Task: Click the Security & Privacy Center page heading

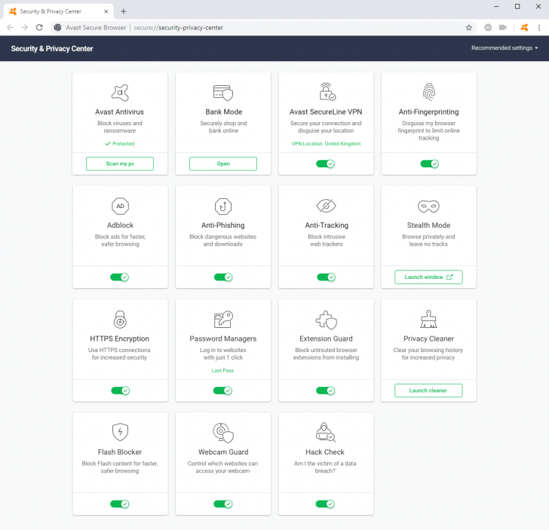Action: (52, 49)
